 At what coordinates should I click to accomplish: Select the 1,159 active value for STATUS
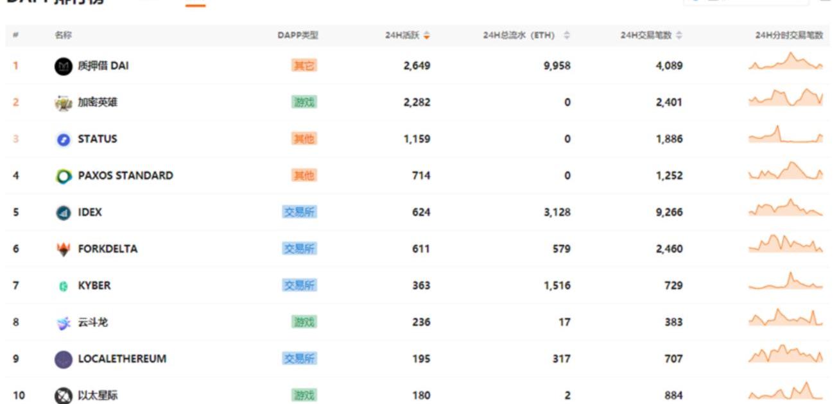click(417, 139)
